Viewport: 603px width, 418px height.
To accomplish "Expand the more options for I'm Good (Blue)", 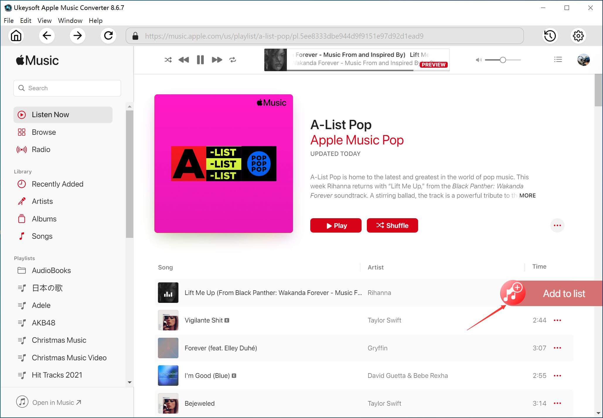I will pos(558,376).
